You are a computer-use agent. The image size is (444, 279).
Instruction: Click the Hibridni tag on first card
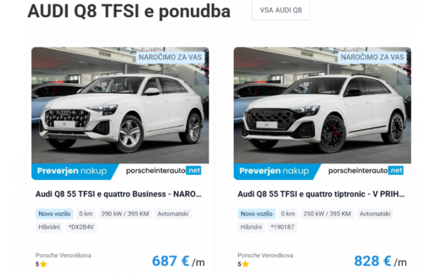click(x=49, y=227)
